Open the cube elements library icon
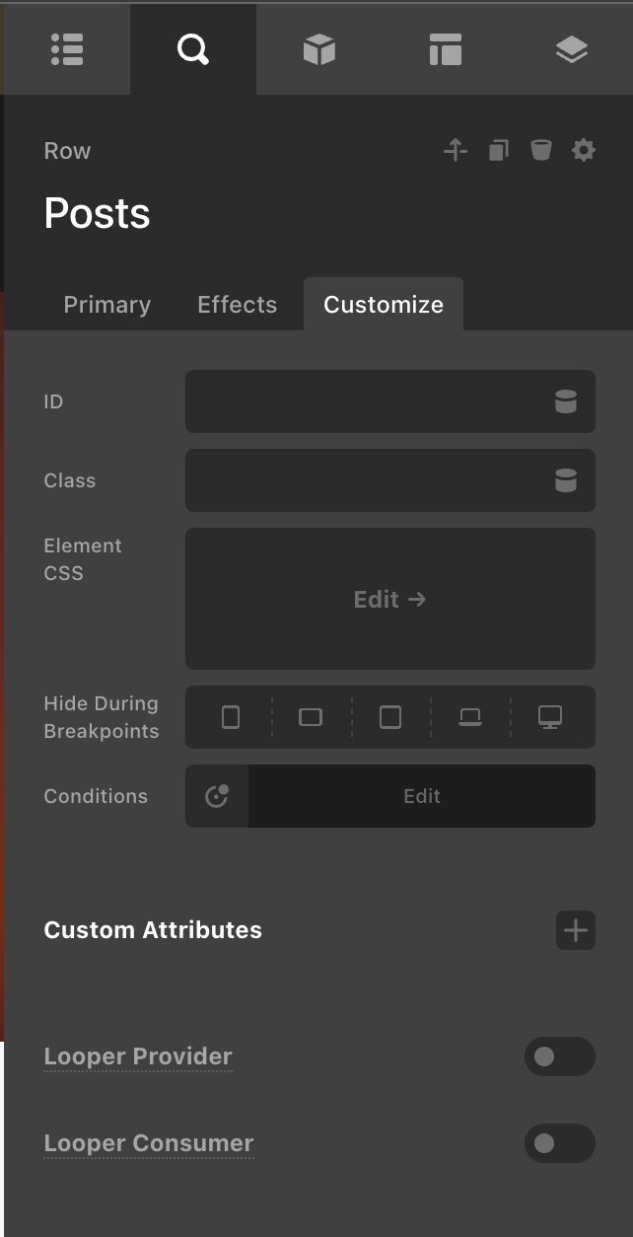Screen dimensions: 633x1237 point(319,49)
